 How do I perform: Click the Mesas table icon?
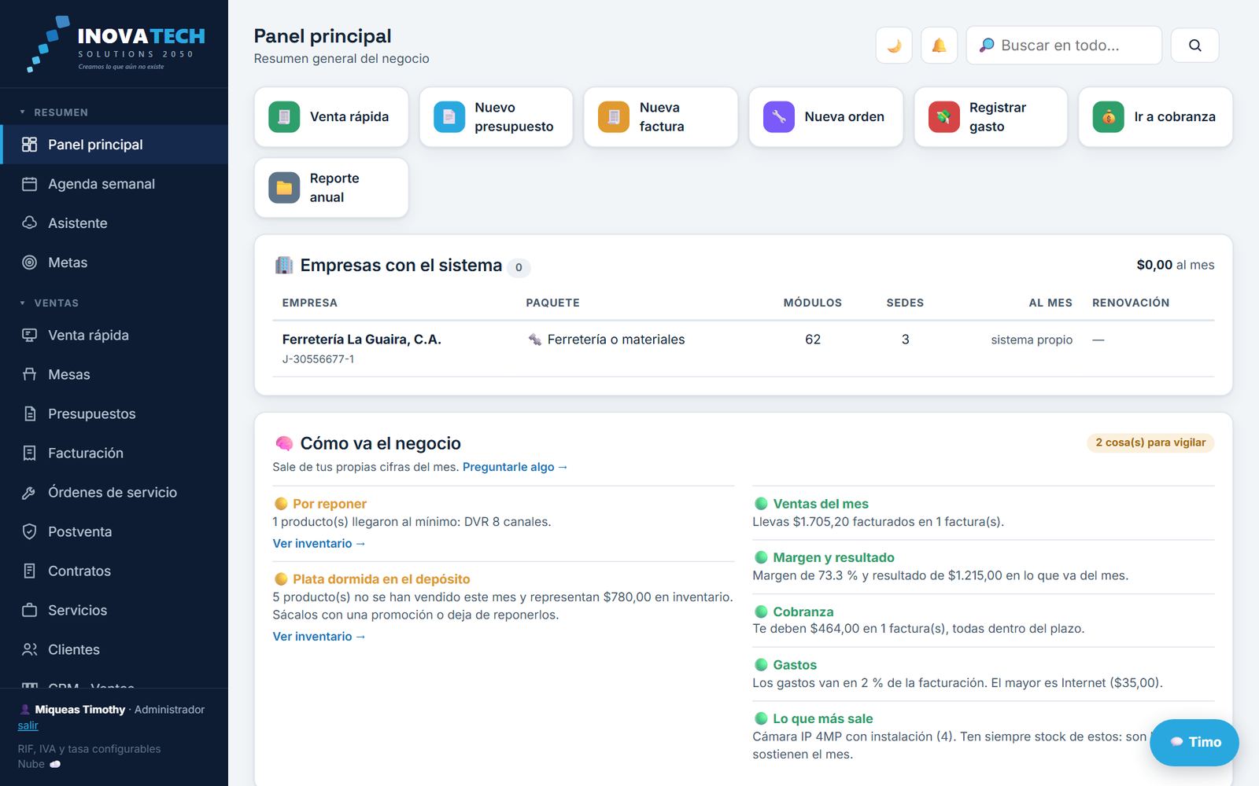29,374
